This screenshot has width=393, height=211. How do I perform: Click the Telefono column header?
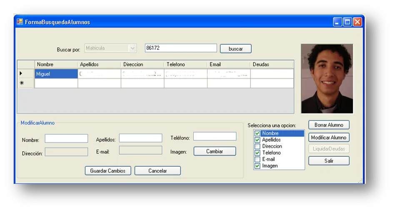[185, 65]
